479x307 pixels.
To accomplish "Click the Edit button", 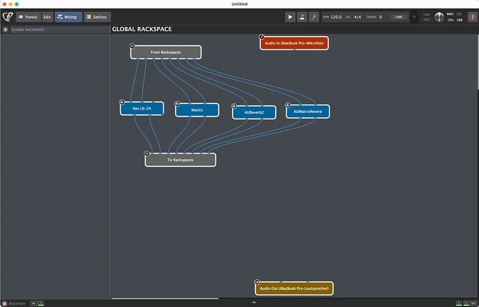I will 47,17.
